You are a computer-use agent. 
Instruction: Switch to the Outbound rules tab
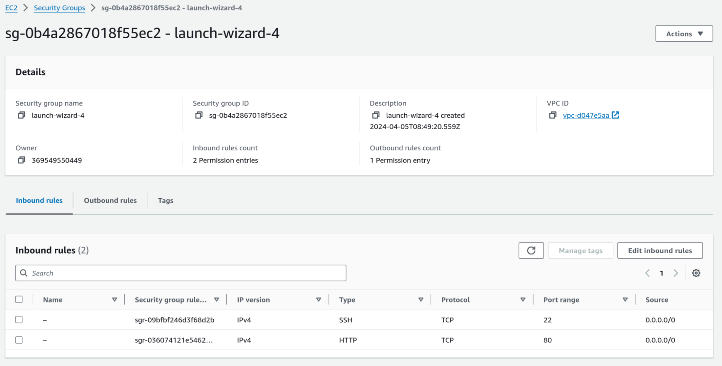click(110, 200)
